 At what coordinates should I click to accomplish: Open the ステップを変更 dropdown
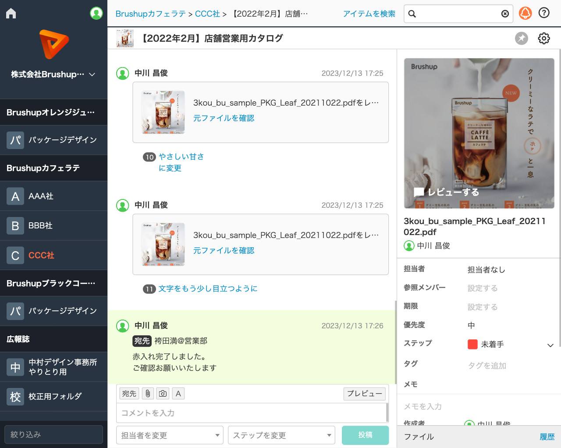click(281, 435)
